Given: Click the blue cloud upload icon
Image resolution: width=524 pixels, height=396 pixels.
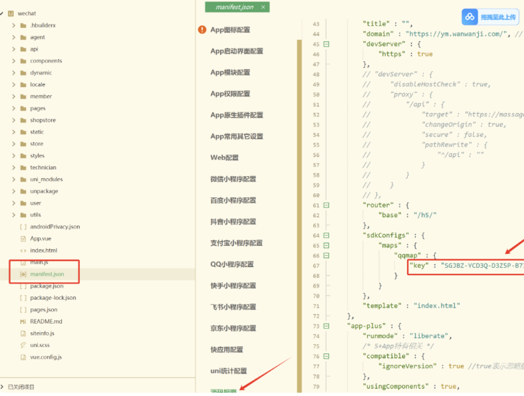Looking at the screenshot, I should click(x=470, y=17).
